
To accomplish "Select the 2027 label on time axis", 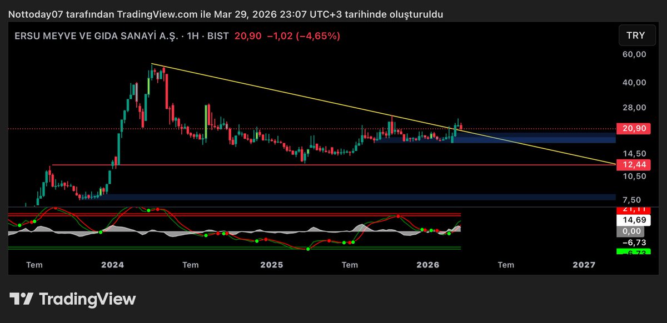I will [x=584, y=265].
